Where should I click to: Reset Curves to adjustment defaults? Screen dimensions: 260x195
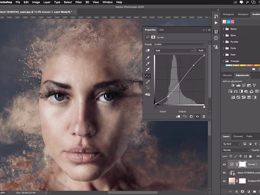(x=191, y=116)
